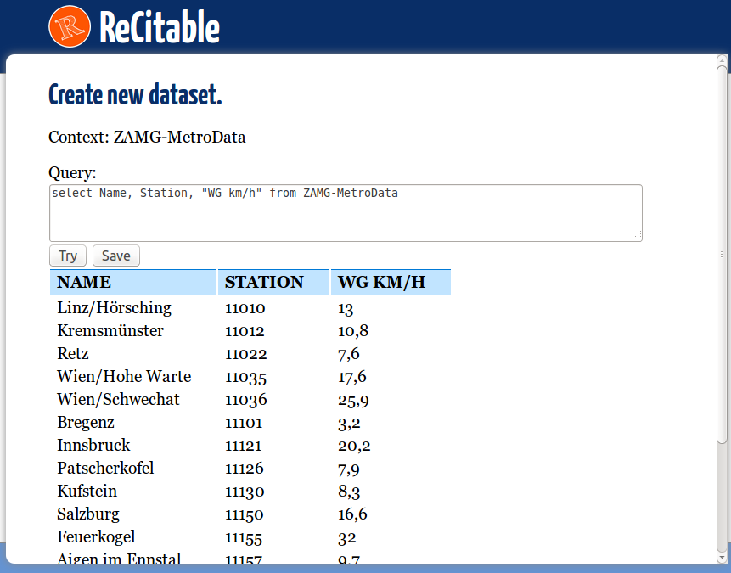Click wind speed value 13
This screenshot has width=731, height=573.
click(346, 309)
